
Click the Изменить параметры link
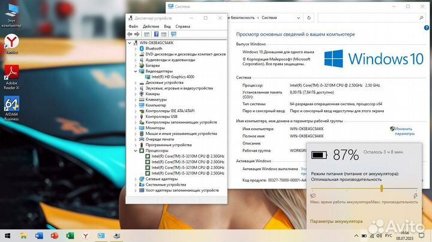pos(404,131)
